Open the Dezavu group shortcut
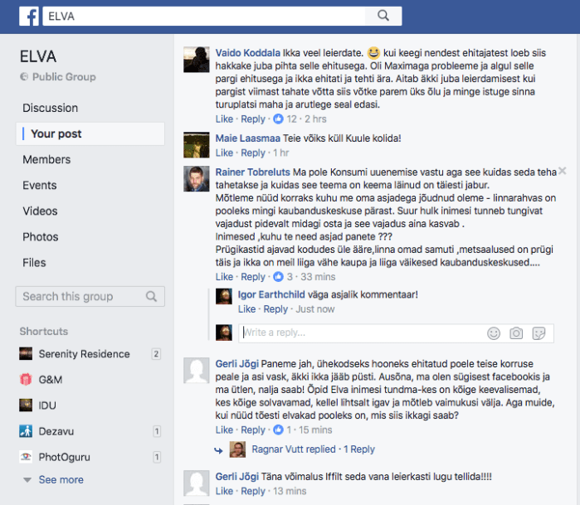Screen dimensions: 580x505 point(56,431)
